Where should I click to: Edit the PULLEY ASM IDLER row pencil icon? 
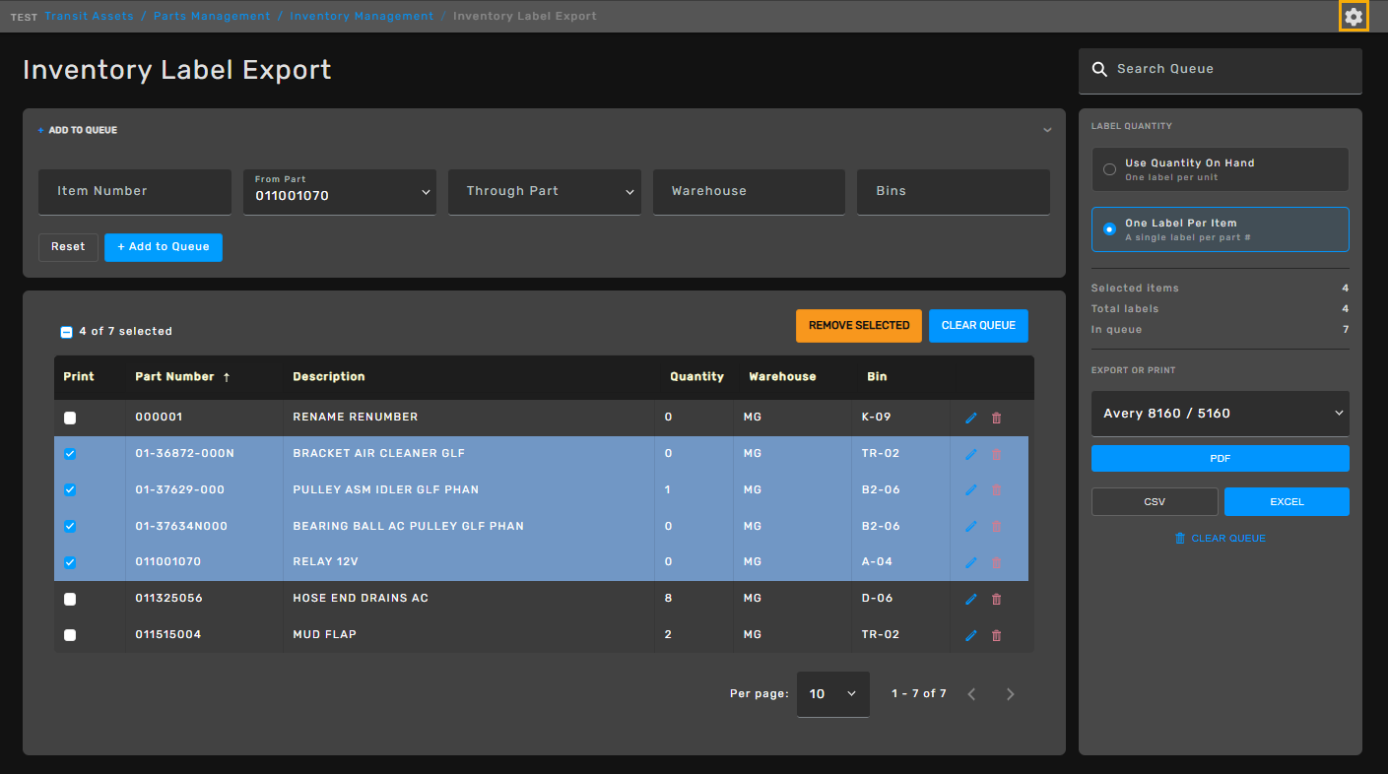tap(971, 490)
